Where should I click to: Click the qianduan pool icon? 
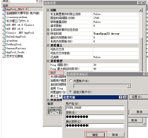point(4,41)
